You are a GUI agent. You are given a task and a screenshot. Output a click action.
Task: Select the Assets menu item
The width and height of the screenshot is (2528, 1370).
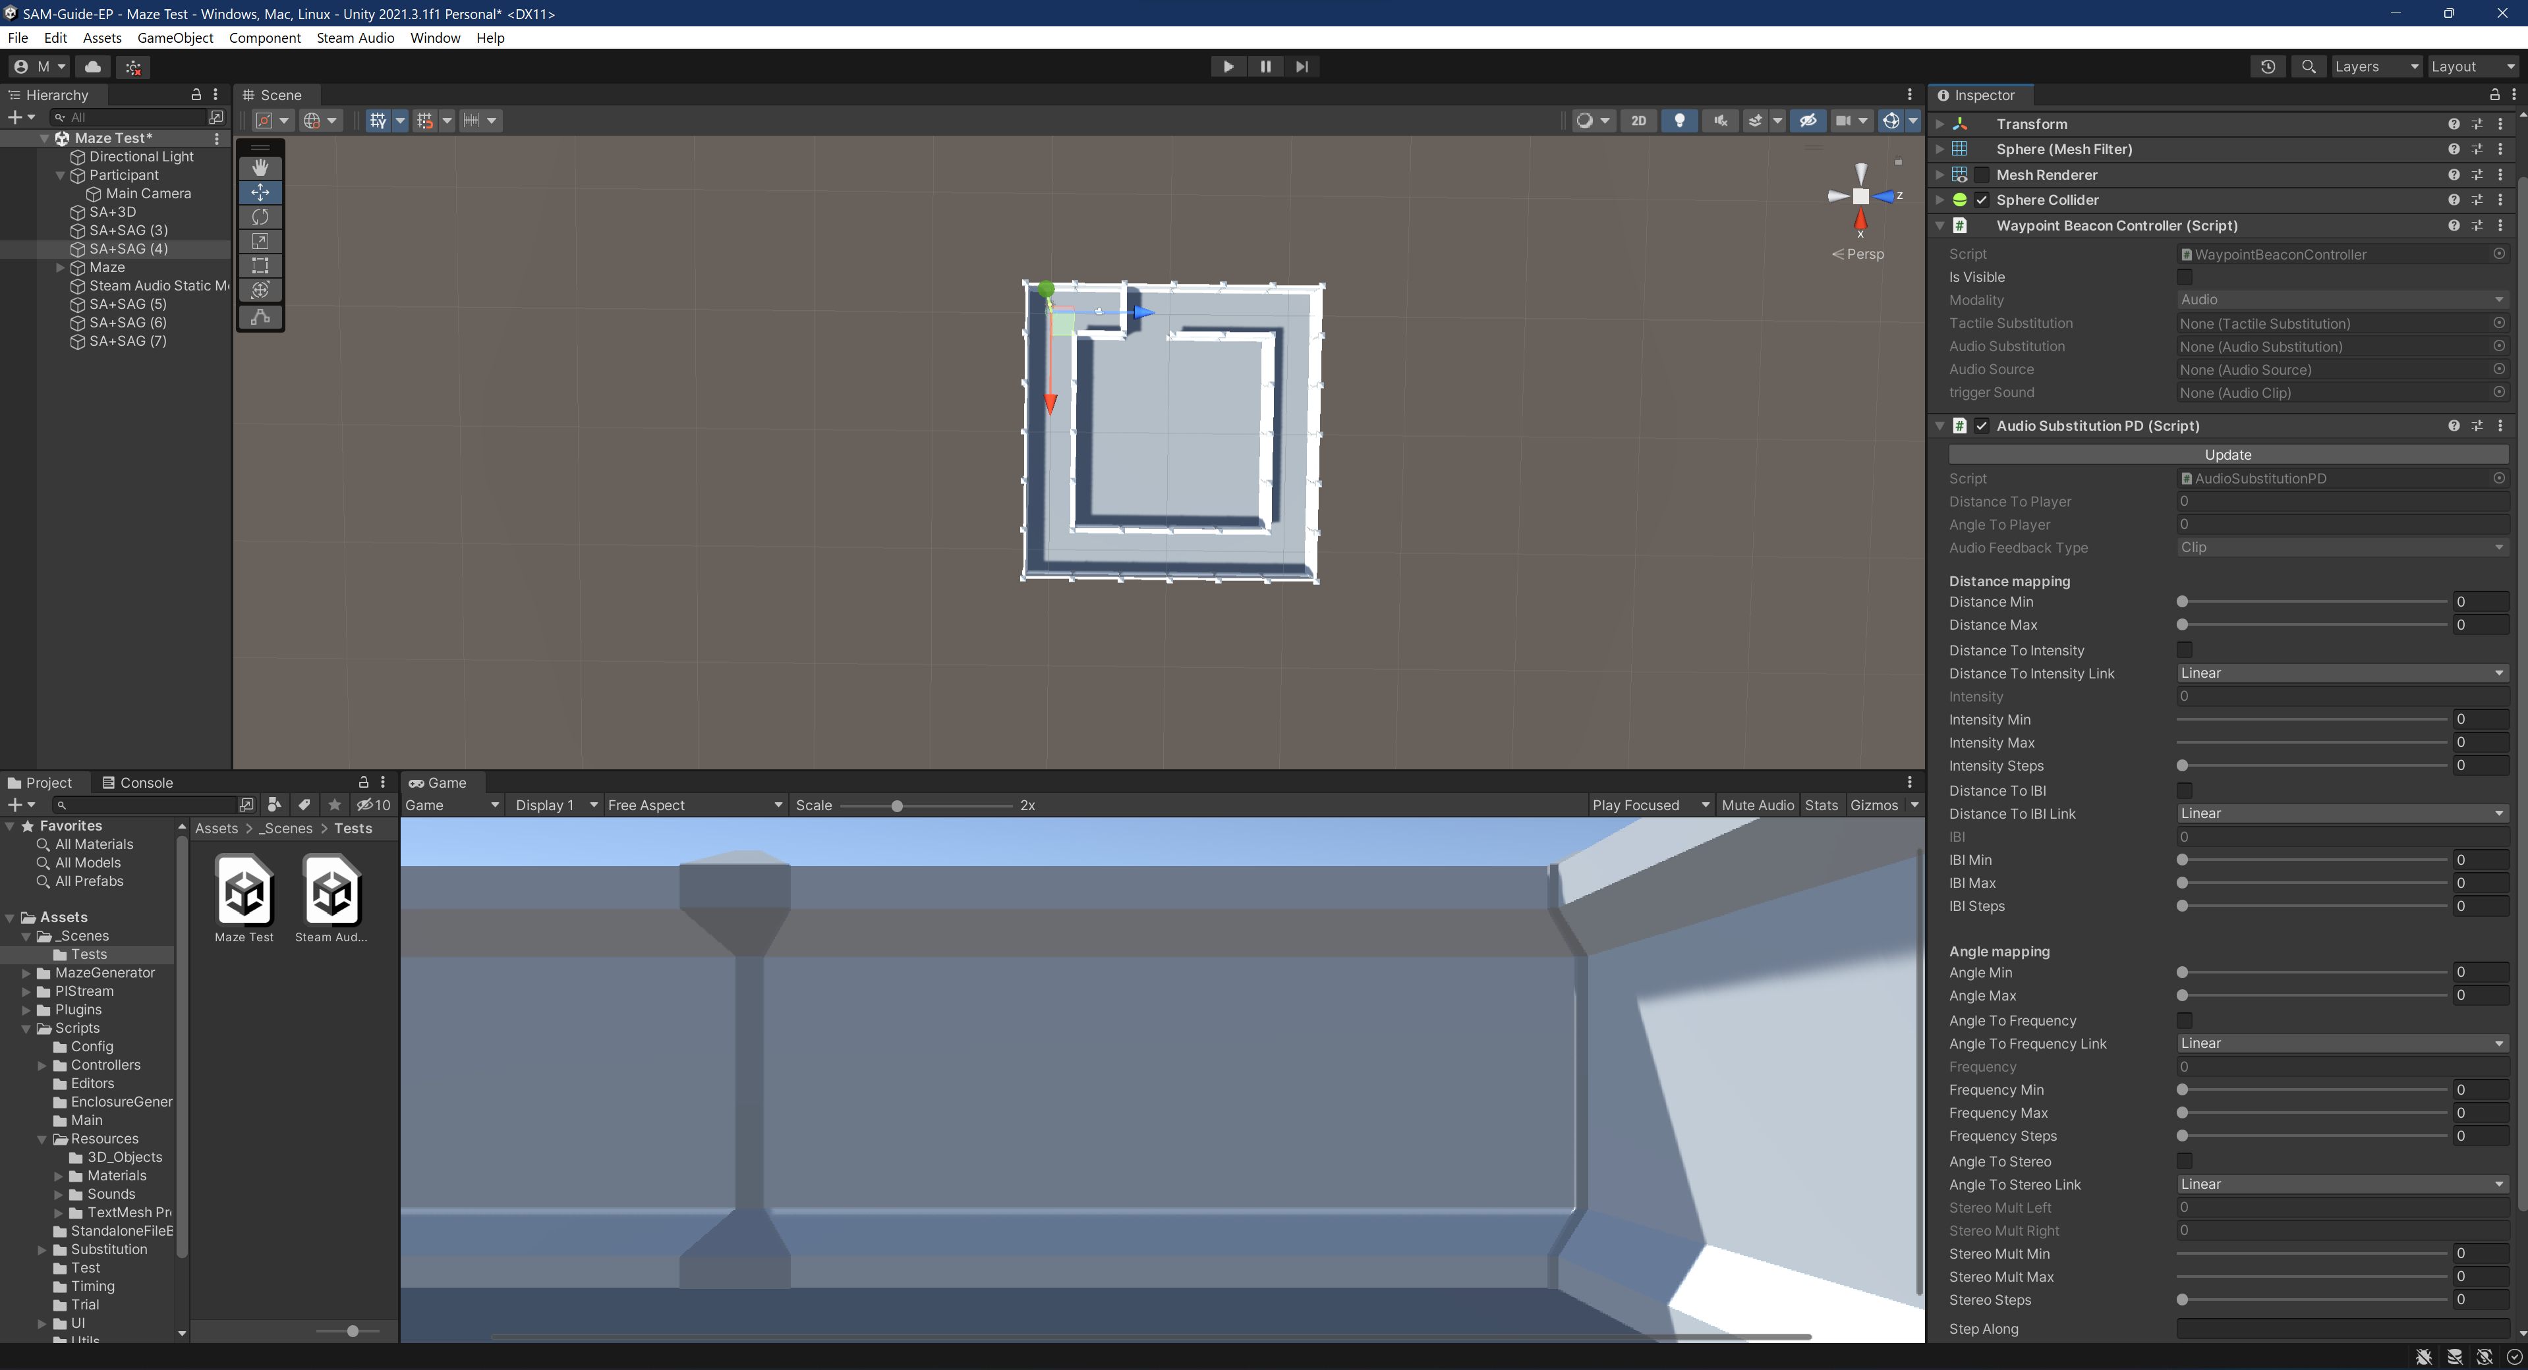tap(101, 37)
